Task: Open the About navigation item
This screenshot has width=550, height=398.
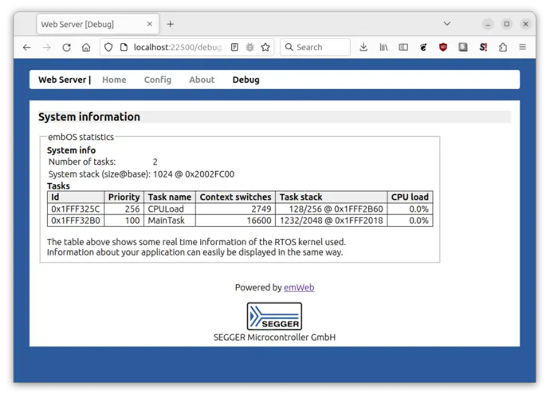Action: (x=202, y=80)
